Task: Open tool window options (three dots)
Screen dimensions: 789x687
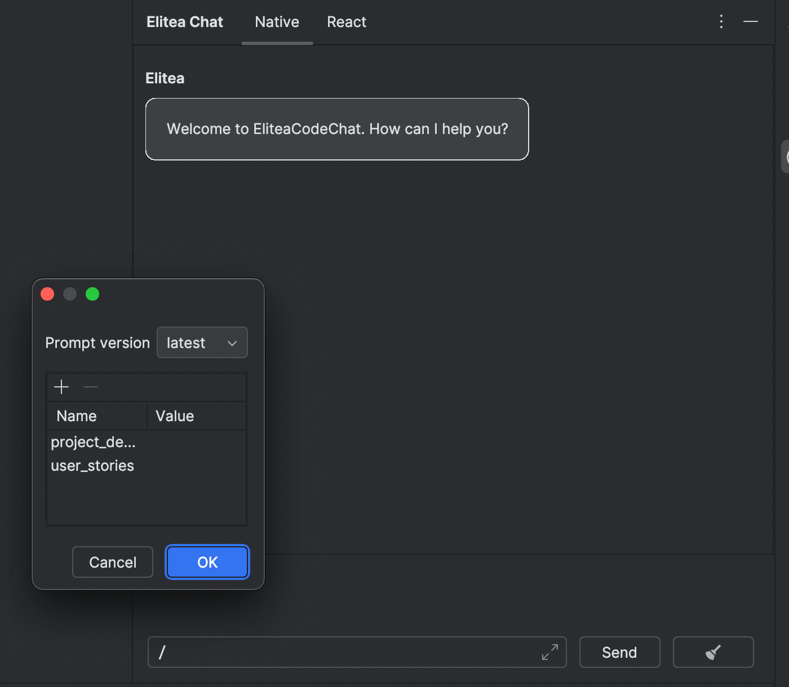Action: point(721,22)
